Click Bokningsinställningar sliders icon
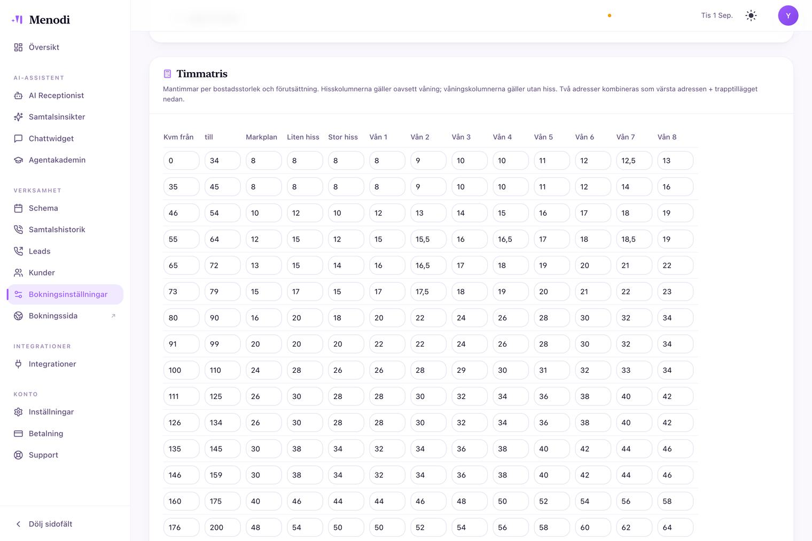Viewport: 812px width, 541px height. coord(18,295)
